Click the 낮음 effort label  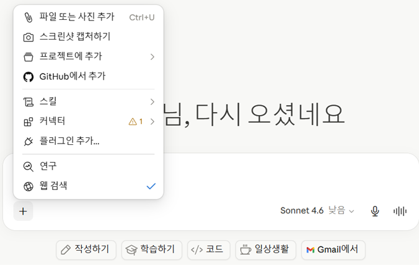pos(337,210)
